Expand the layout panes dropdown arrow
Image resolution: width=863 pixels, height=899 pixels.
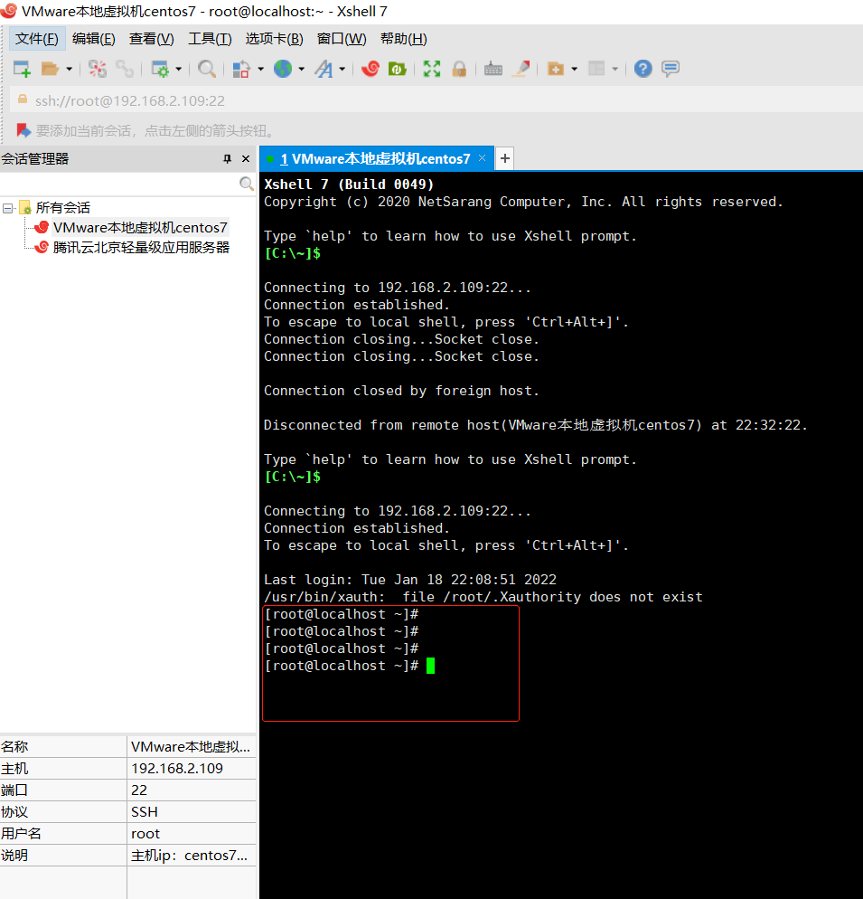coord(614,70)
